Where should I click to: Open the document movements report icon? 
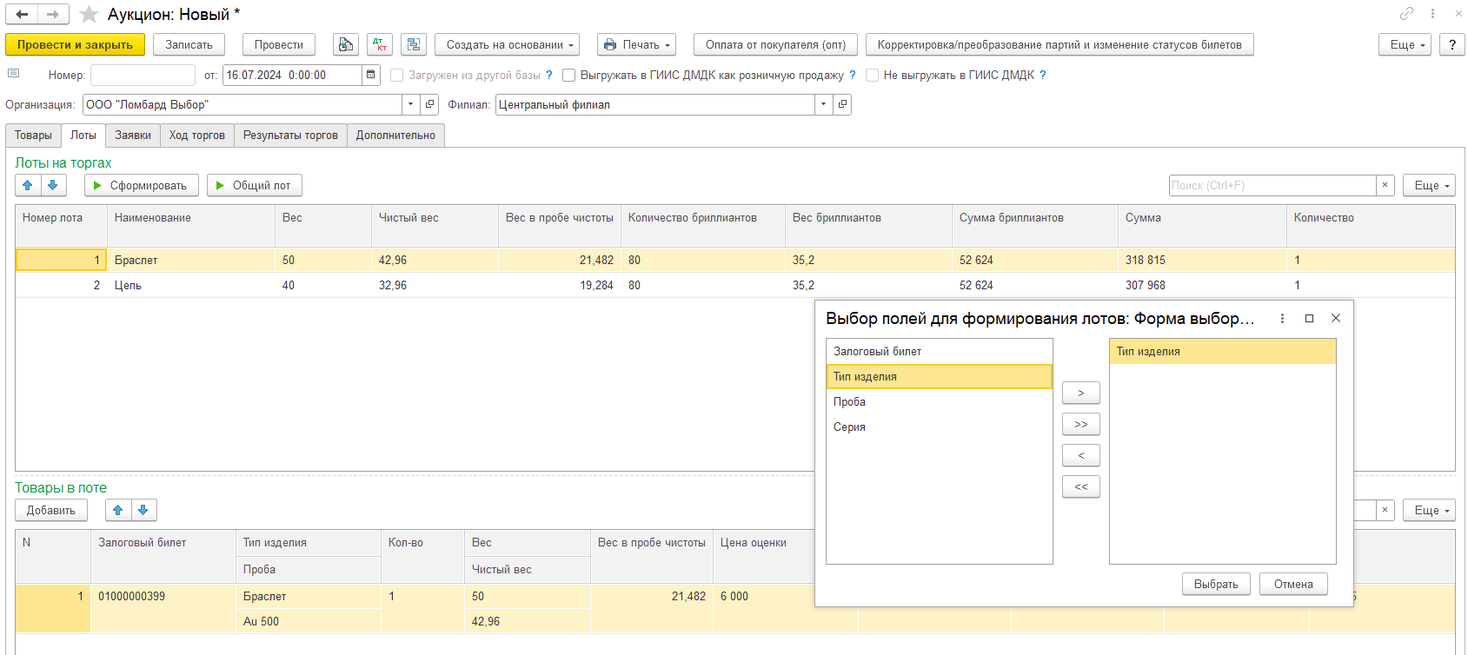coord(346,44)
